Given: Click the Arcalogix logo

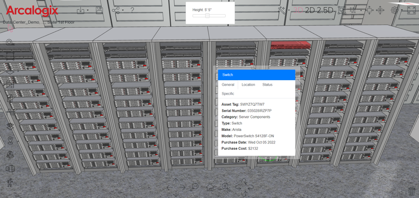Looking at the screenshot, I should (32, 11).
